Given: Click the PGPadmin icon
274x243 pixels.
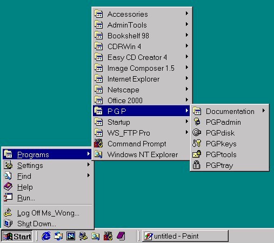Looking at the screenshot, I should 197,122.
